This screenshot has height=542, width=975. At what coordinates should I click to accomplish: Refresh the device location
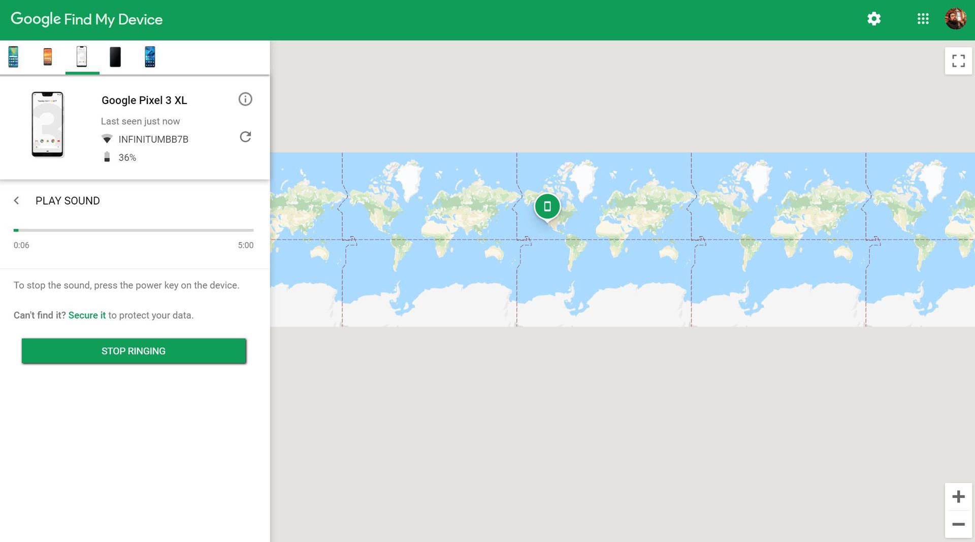coord(245,137)
